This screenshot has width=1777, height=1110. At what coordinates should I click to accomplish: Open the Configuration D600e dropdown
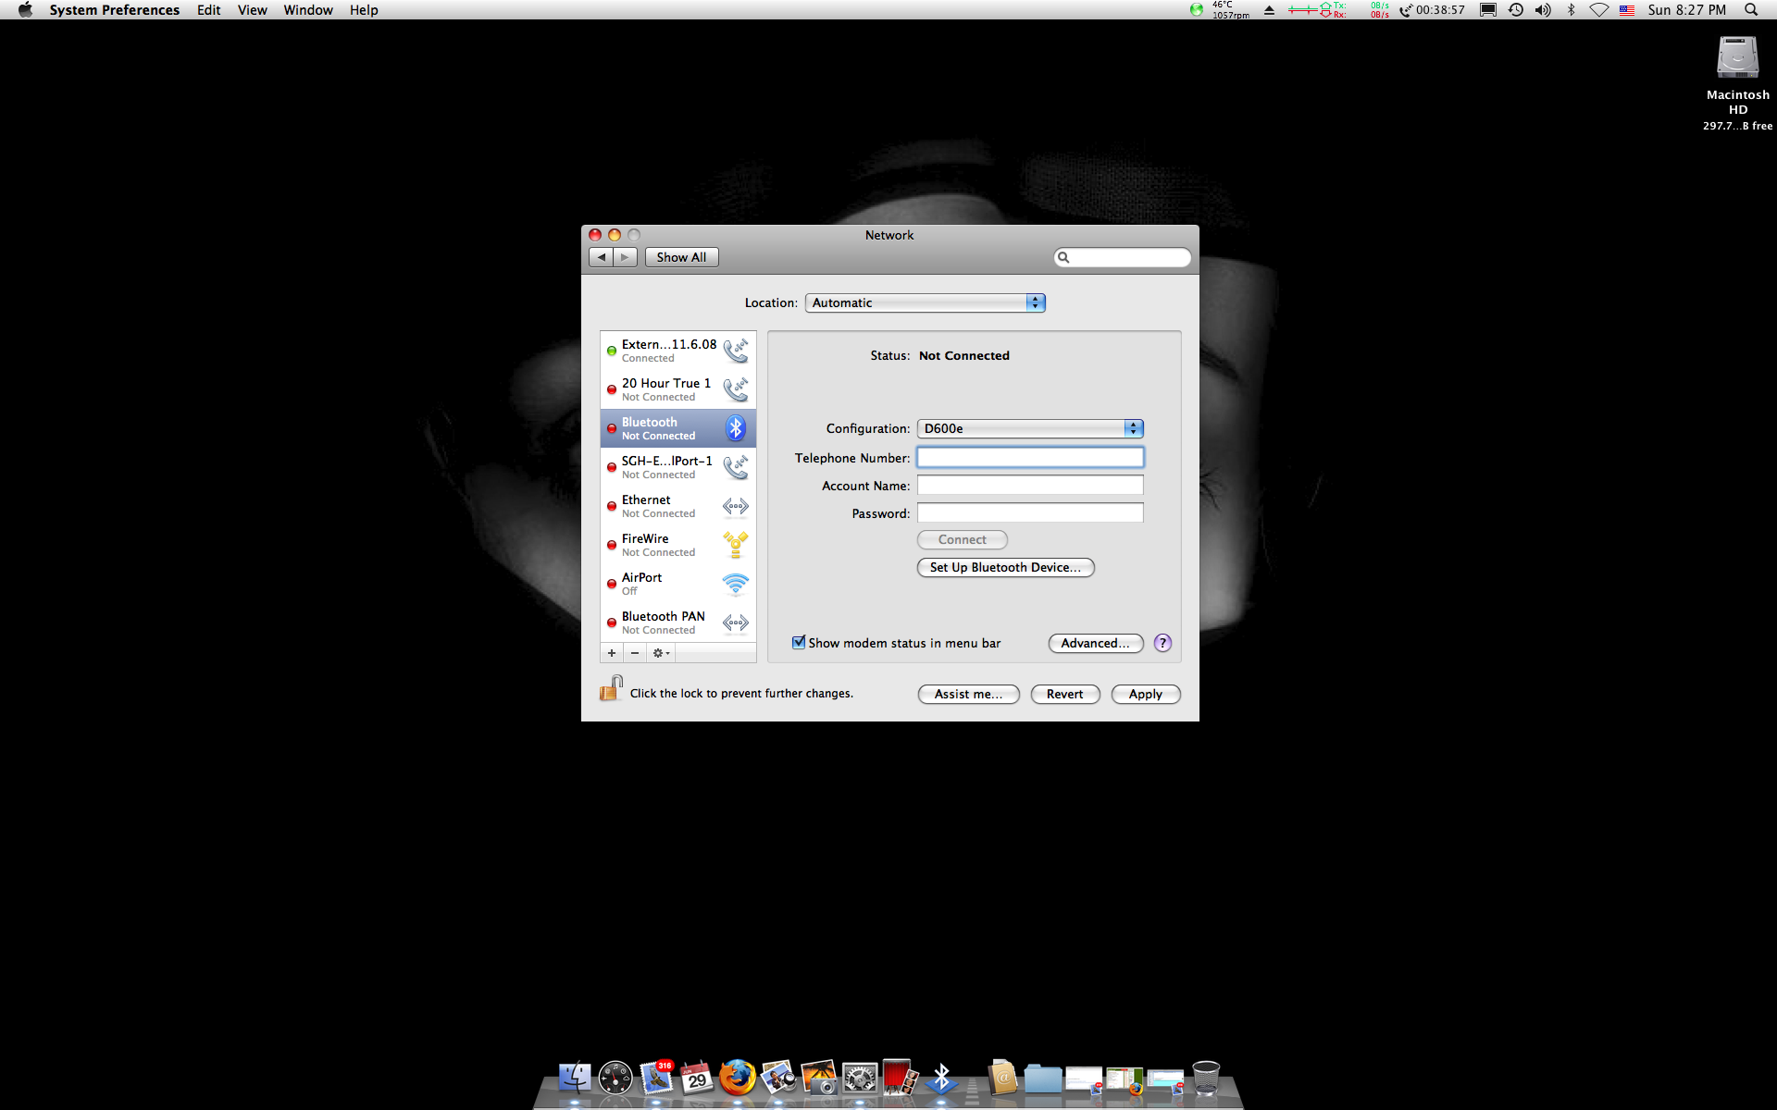click(1030, 428)
